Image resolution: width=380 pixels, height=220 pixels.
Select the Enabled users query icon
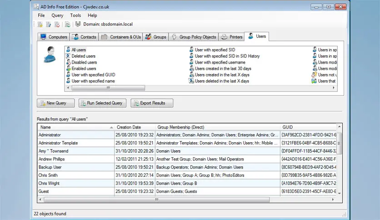click(68, 69)
